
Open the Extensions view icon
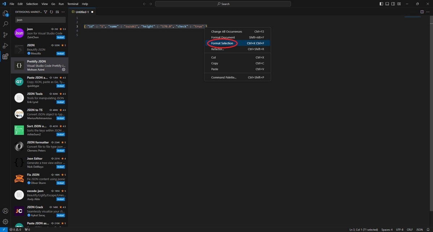[x=5, y=56]
